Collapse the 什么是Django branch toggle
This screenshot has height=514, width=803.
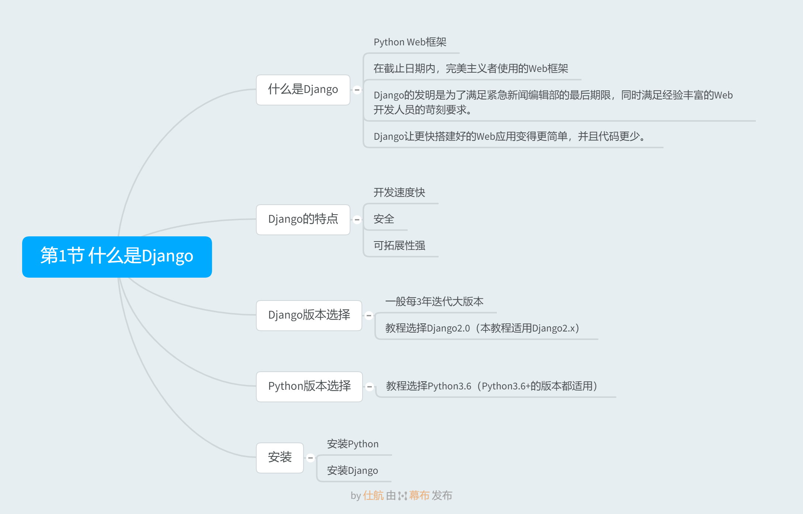point(357,90)
